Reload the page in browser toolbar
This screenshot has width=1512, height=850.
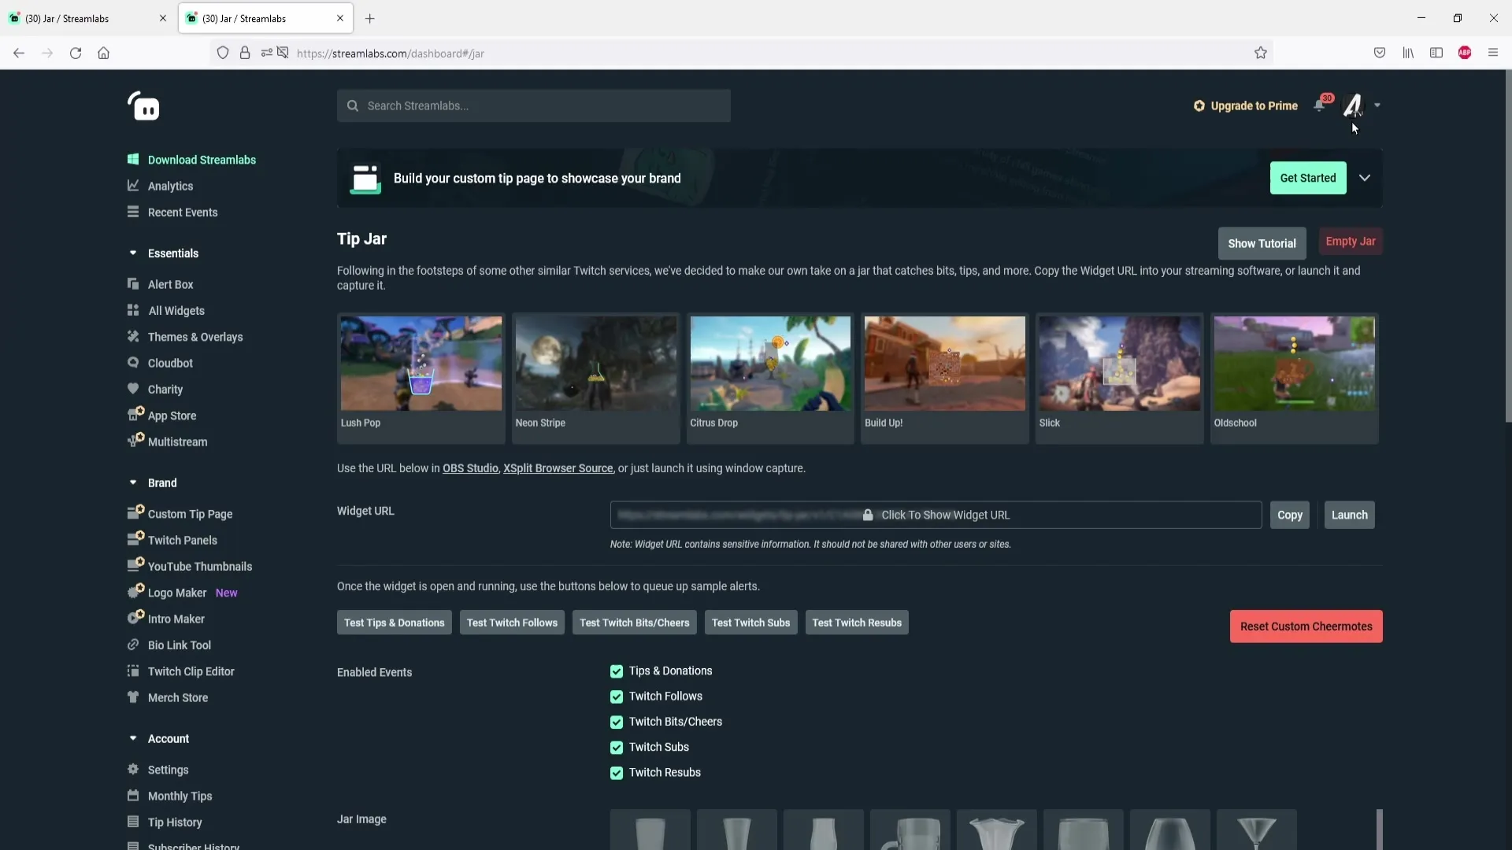(76, 53)
